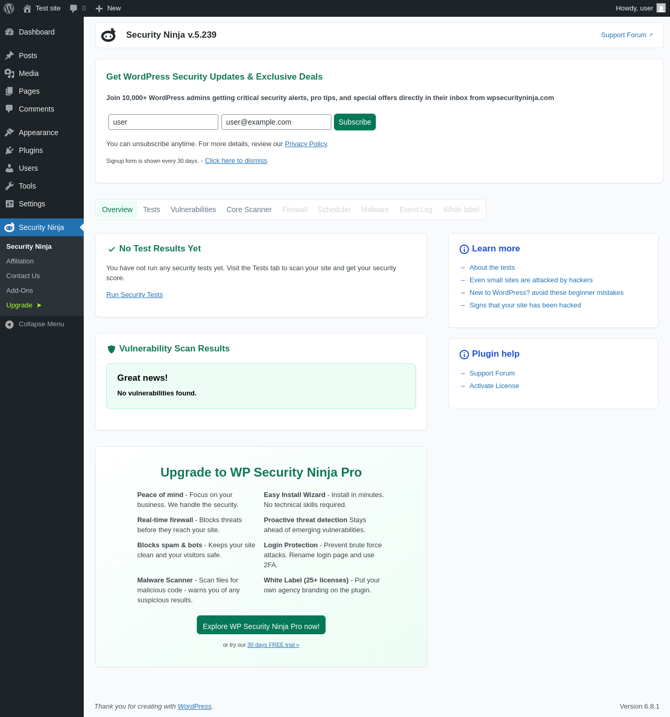Click the Posts pushpin icon
The width and height of the screenshot is (670, 717).
point(9,56)
